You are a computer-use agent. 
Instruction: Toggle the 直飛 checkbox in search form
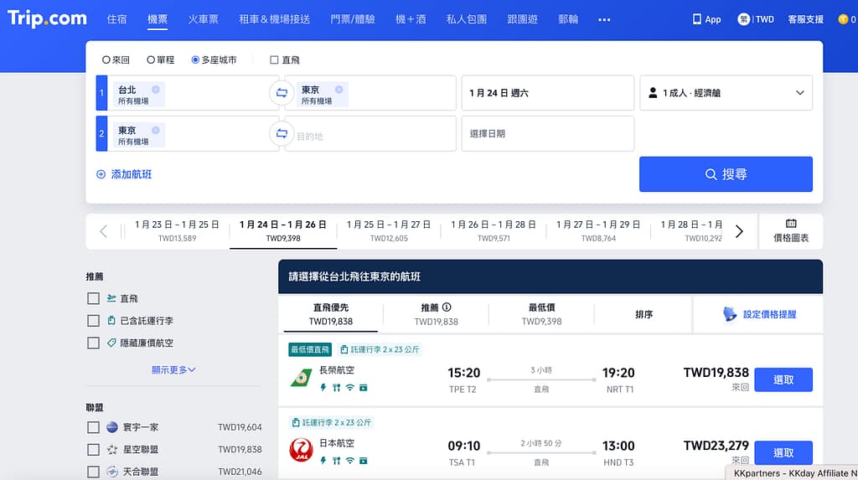click(x=274, y=59)
